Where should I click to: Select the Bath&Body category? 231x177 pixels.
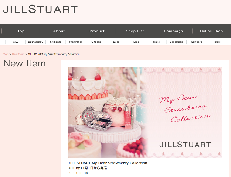click(x=35, y=42)
